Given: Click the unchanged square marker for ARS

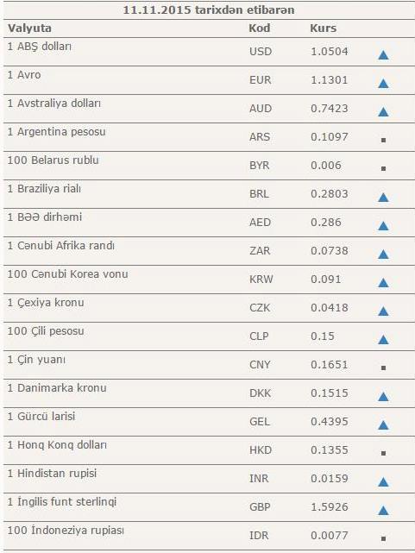Looking at the screenshot, I should coord(384,140).
